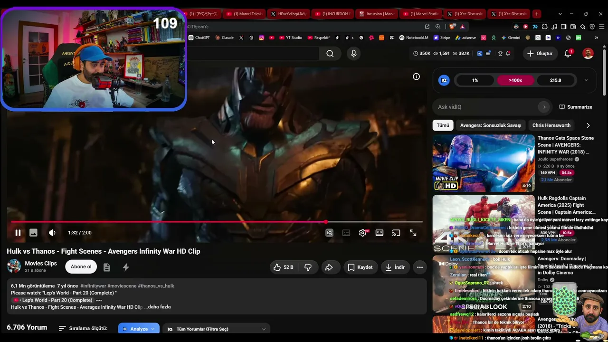The width and height of the screenshot is (608, 342).
Task: Show more filter chips with arrow
Action: [x=588, y=125]
